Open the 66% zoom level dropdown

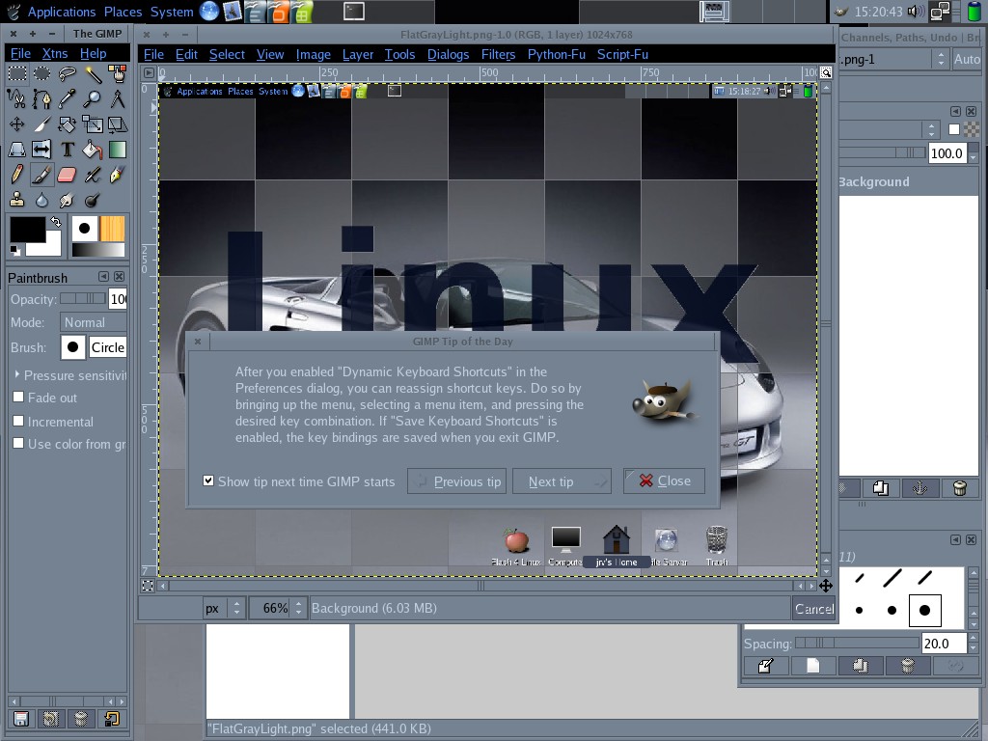point(278,608)
